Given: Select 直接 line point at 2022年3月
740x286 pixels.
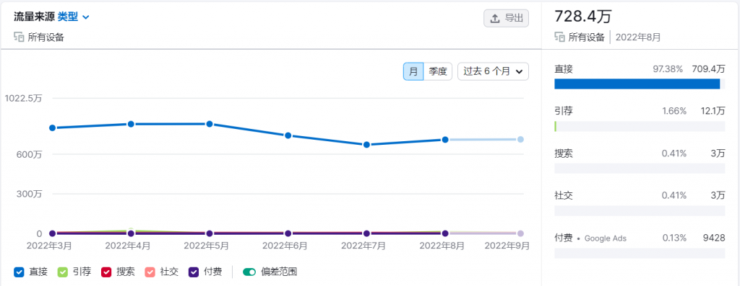Looking at the screenshot, I should [x=52, y=128].
